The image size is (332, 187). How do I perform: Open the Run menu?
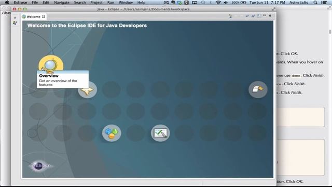click(110, 3)
